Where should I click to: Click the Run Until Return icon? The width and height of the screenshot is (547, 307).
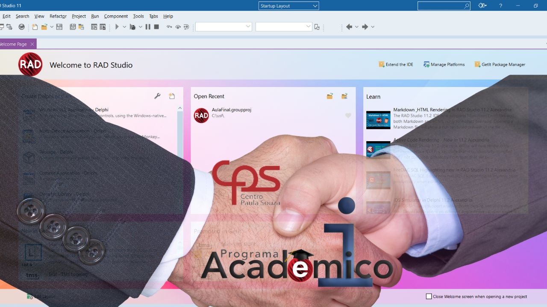(186, 27)
